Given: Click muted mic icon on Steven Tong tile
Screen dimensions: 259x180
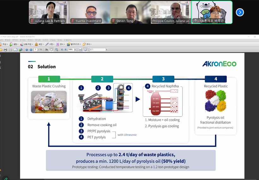Looking at the screenshot, I should pyautogui.click(x=113, y=21).
